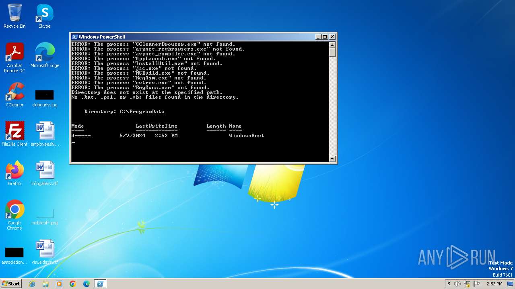Select the employeeshi... Word document
The image size is (515, 289).
click(45, 134)
